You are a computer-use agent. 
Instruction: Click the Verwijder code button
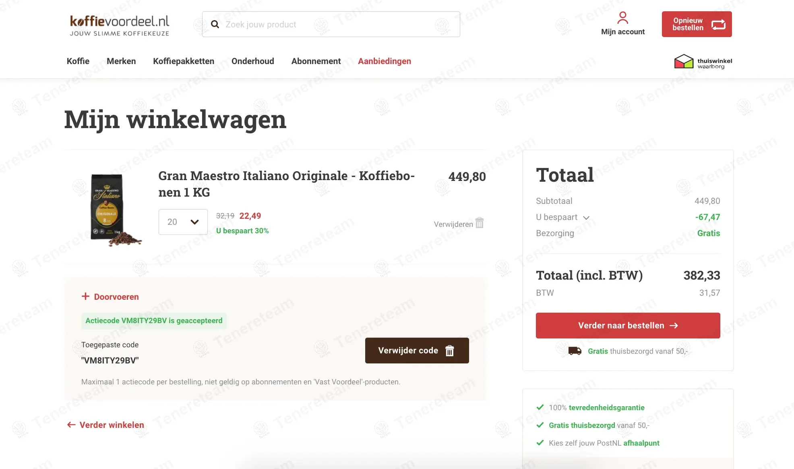click(417, 351)
